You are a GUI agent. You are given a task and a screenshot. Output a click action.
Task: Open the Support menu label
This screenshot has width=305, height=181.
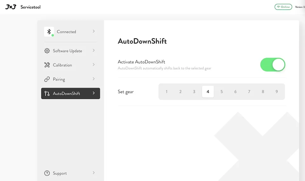(x=60, y=173)
